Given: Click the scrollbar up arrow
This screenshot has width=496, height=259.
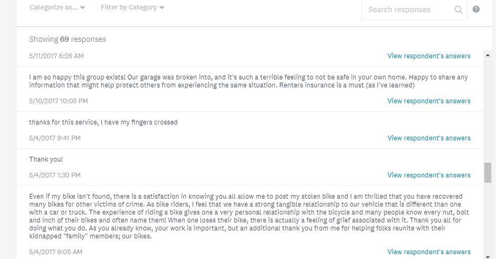Looking at the screenshot, I should pyautogui.click(x=488, y=55).
